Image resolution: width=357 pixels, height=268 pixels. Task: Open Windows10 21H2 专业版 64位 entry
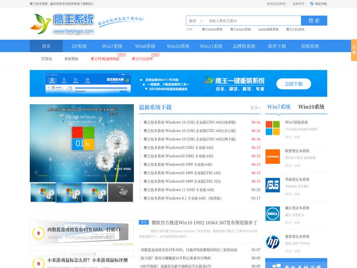tap(178, 148)
